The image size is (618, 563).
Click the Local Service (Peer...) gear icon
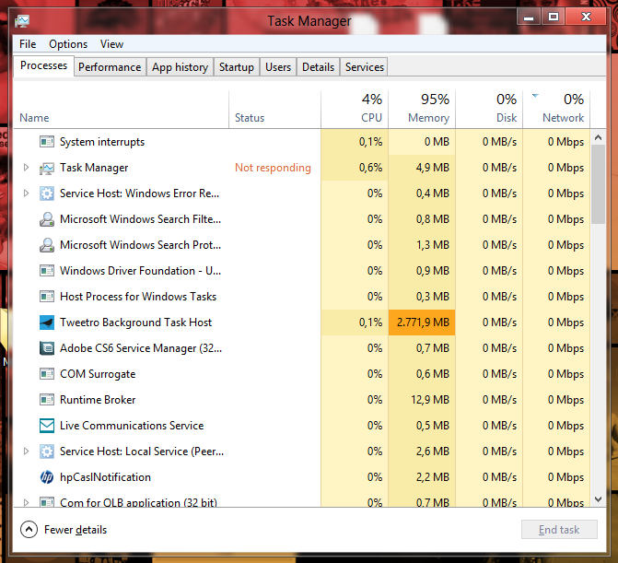click(x=47, y=452)
